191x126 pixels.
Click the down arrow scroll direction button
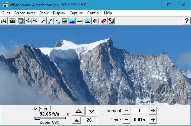(92, 111)
